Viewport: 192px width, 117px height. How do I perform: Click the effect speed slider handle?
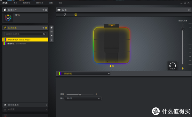pos(80,94)
